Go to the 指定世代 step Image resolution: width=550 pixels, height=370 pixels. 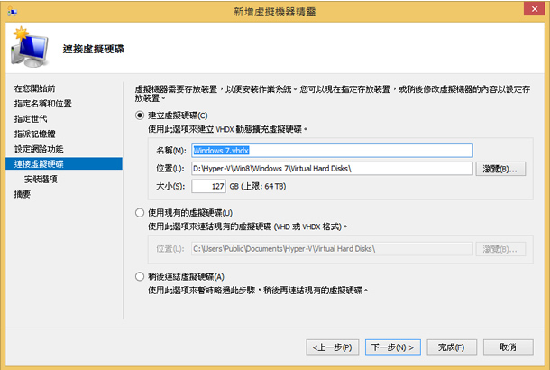[x=31, y=119]
